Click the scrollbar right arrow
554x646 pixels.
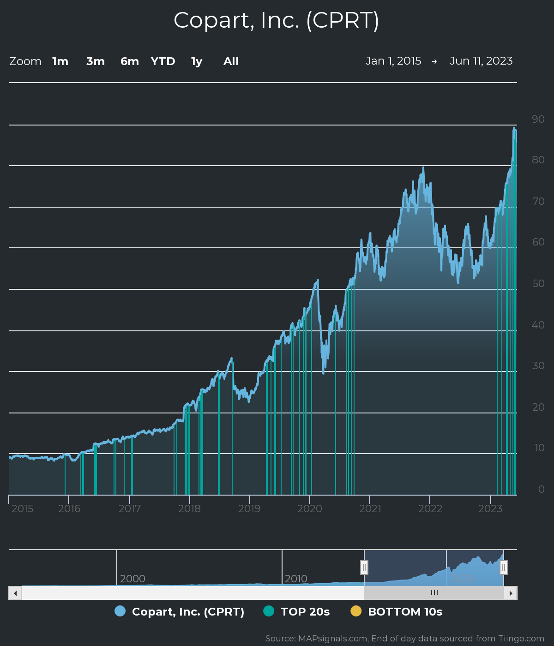511,593
